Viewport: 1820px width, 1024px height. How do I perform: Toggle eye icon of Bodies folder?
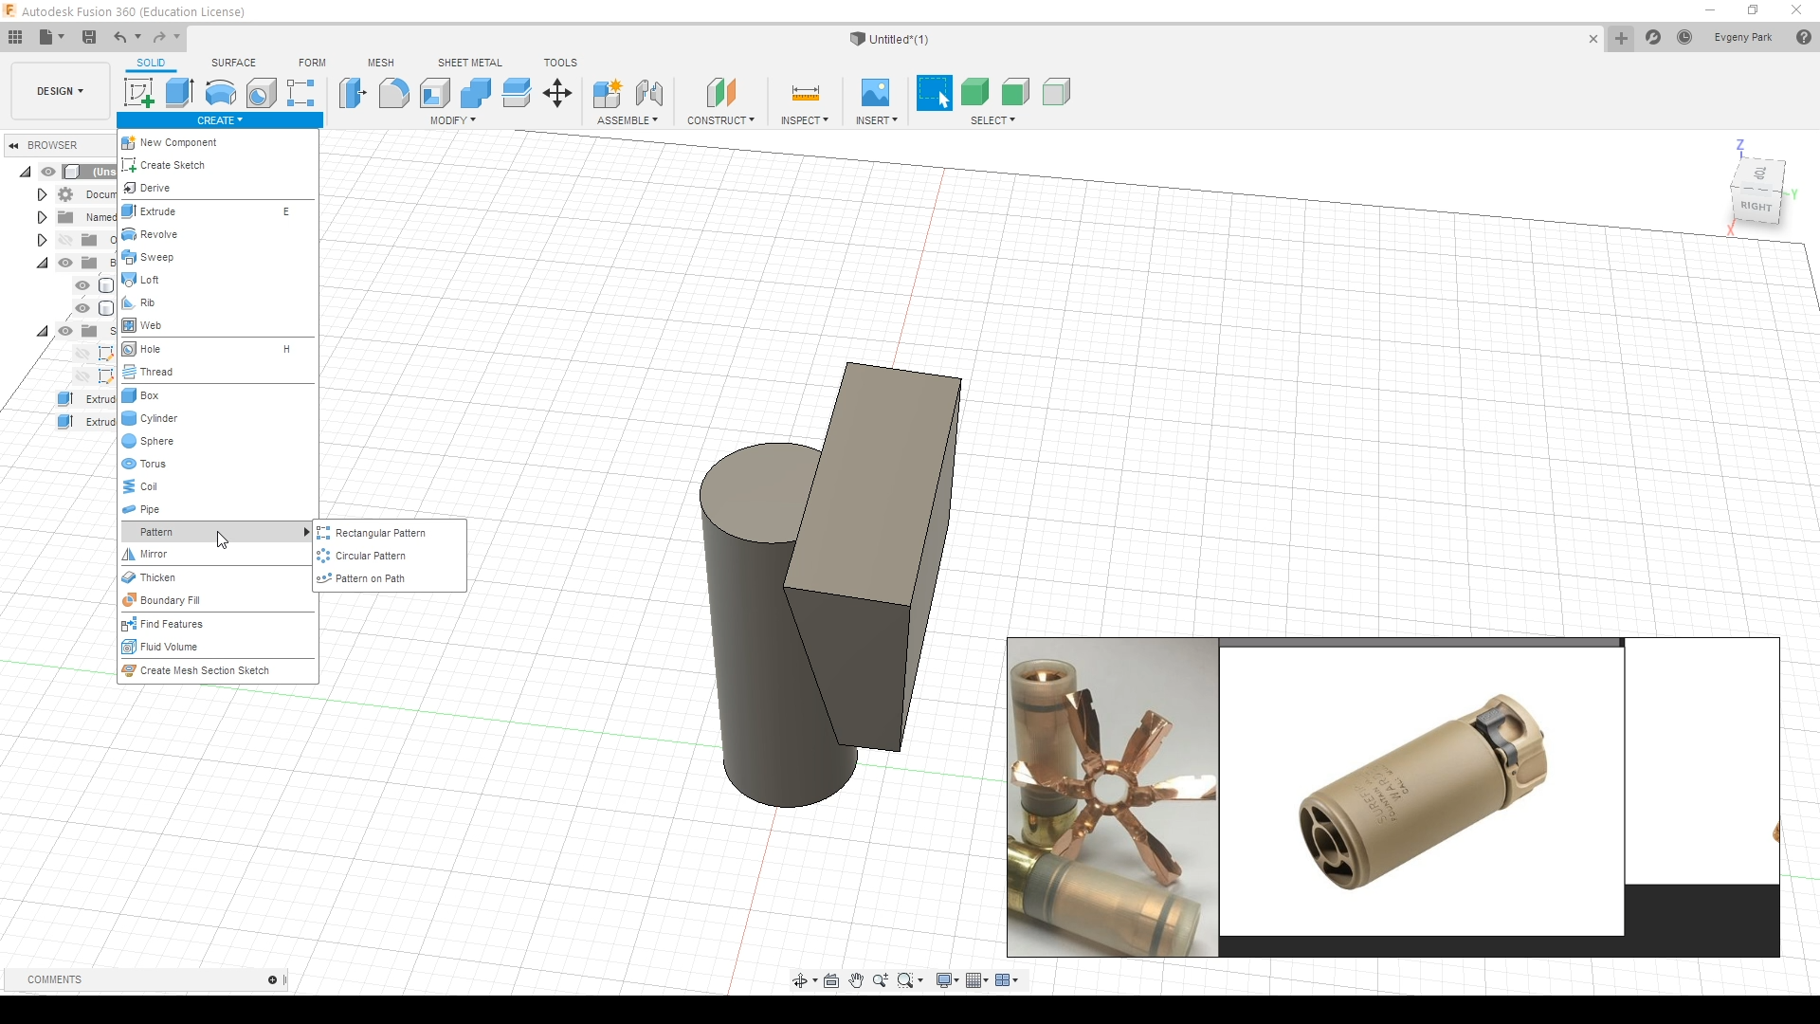(x=65, y=263)
